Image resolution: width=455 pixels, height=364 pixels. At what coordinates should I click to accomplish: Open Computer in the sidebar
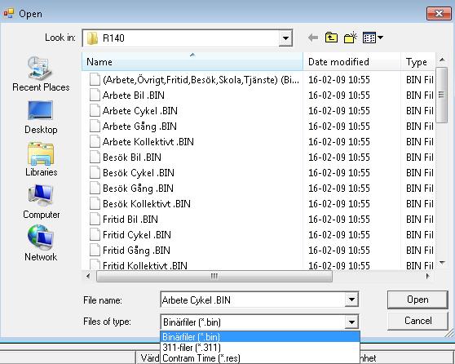41,202
